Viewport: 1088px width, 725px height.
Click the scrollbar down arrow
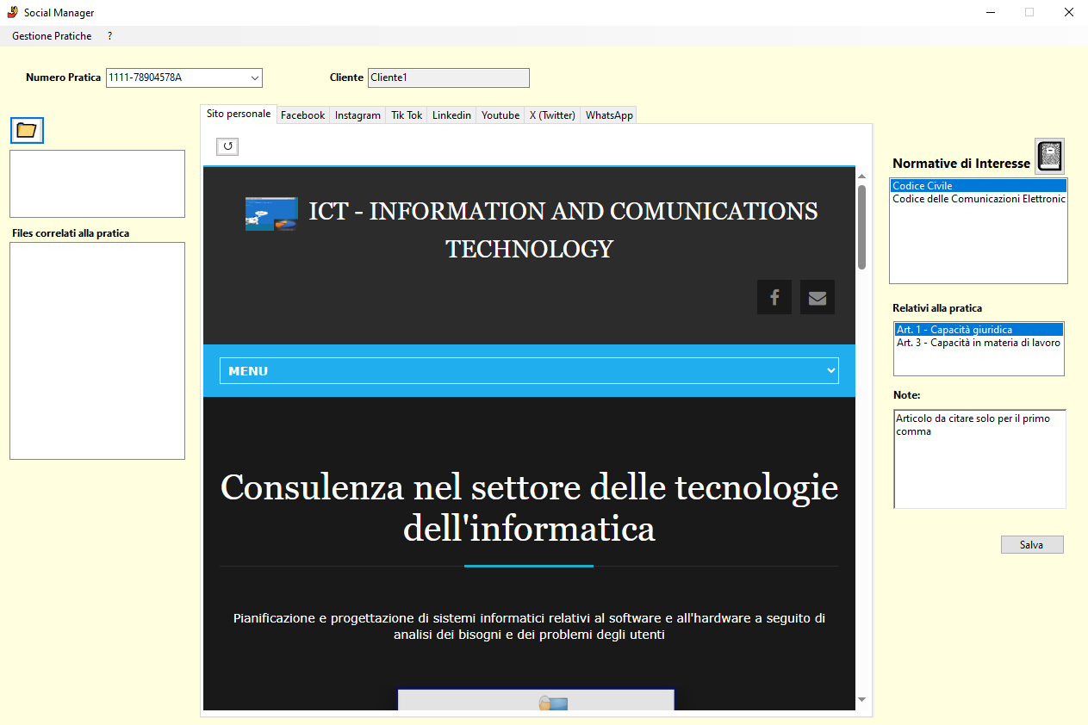tap(861, 699)
